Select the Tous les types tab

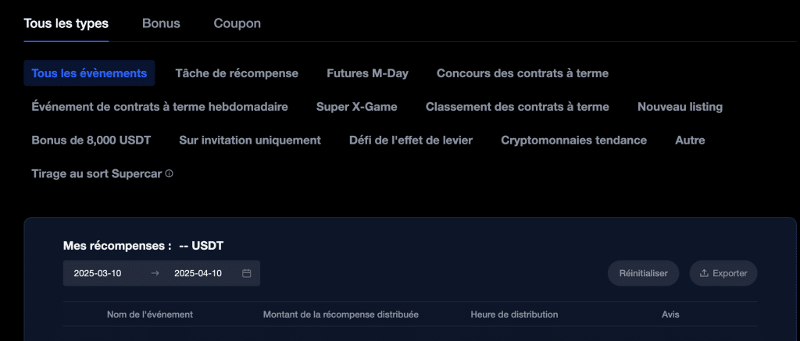point(66,23)
